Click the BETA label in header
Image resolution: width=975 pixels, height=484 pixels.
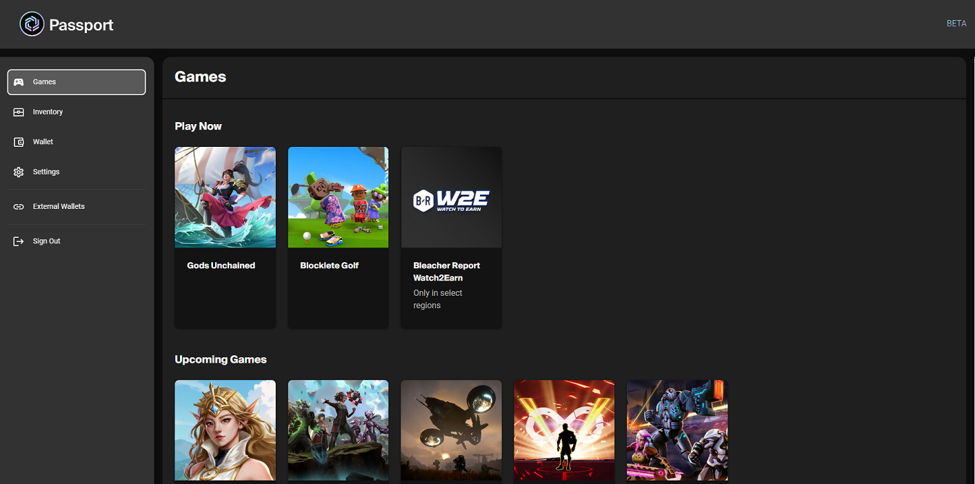(956, 23)
